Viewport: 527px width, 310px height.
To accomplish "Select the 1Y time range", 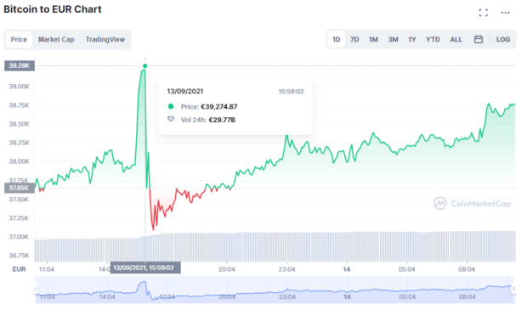I will pyautogui.click(x=412, y=39).
